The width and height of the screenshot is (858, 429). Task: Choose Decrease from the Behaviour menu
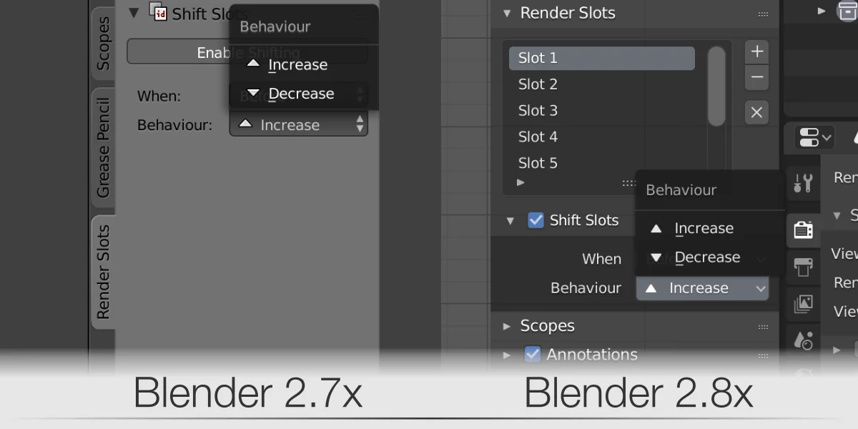click(706, 257)
